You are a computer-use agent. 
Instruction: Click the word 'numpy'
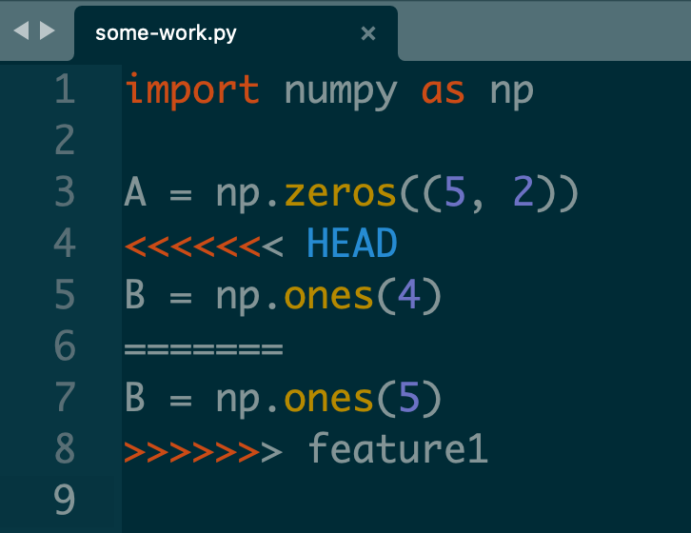341,93
